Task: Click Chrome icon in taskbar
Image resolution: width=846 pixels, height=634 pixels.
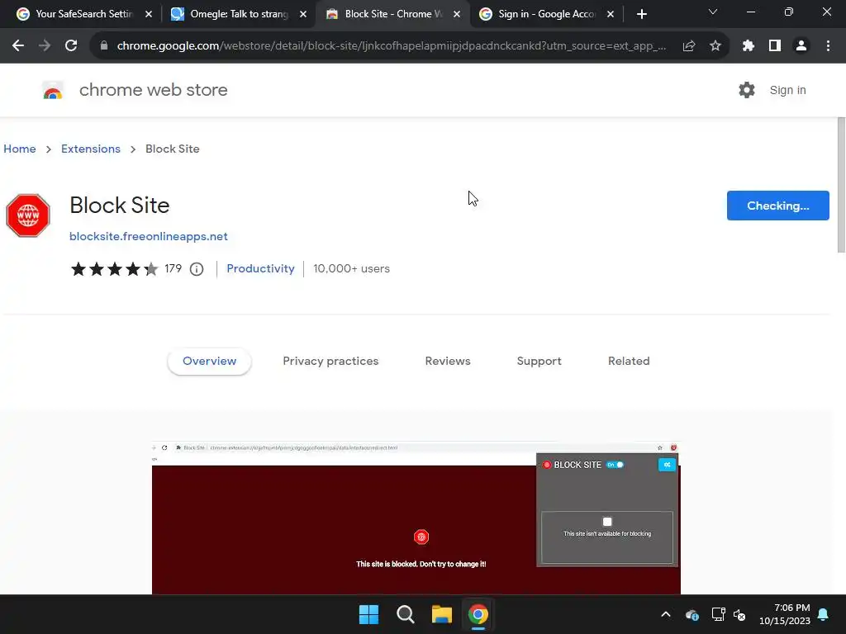Action: [x=478, y=614]
